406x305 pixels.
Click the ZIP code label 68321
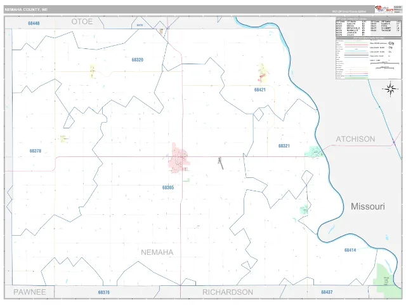click(x=284, y=146)
